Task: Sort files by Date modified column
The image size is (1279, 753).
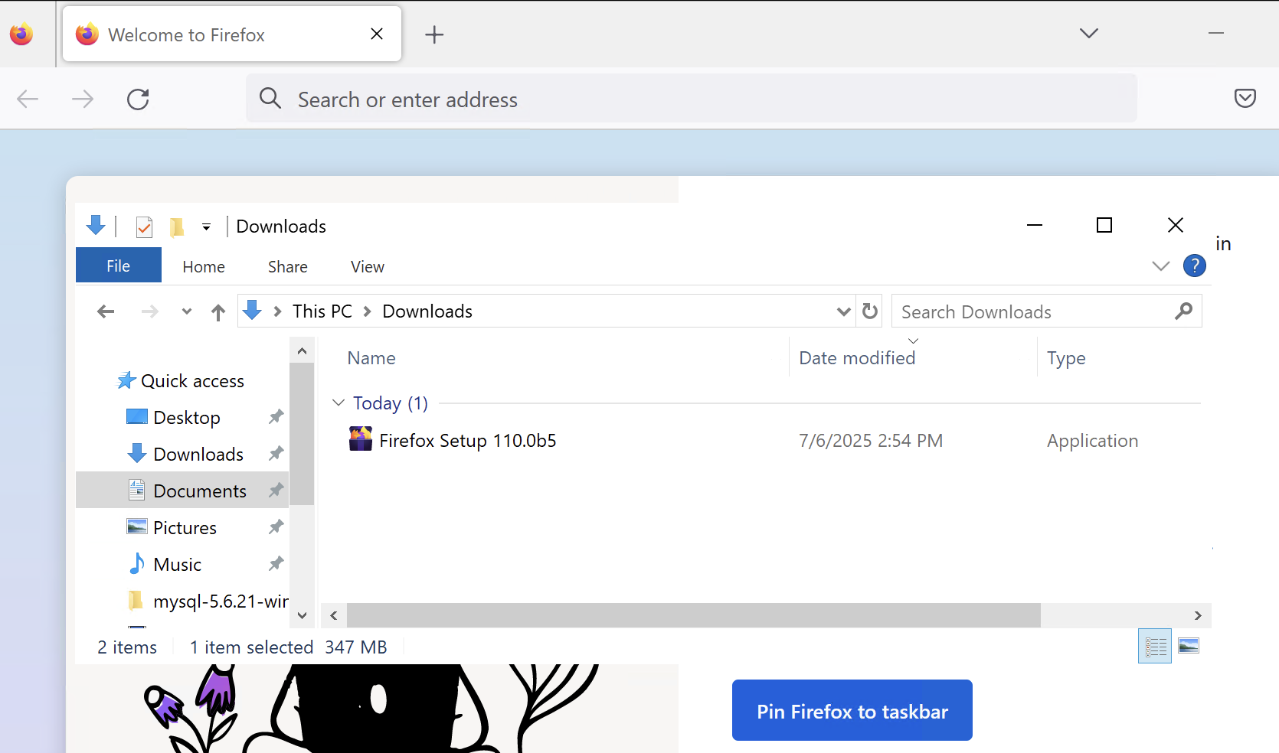Action: [857, 358]
